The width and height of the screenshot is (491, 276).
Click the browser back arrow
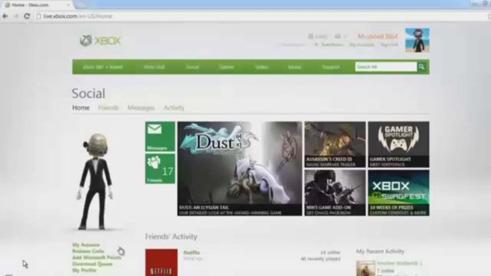[5, 16]
